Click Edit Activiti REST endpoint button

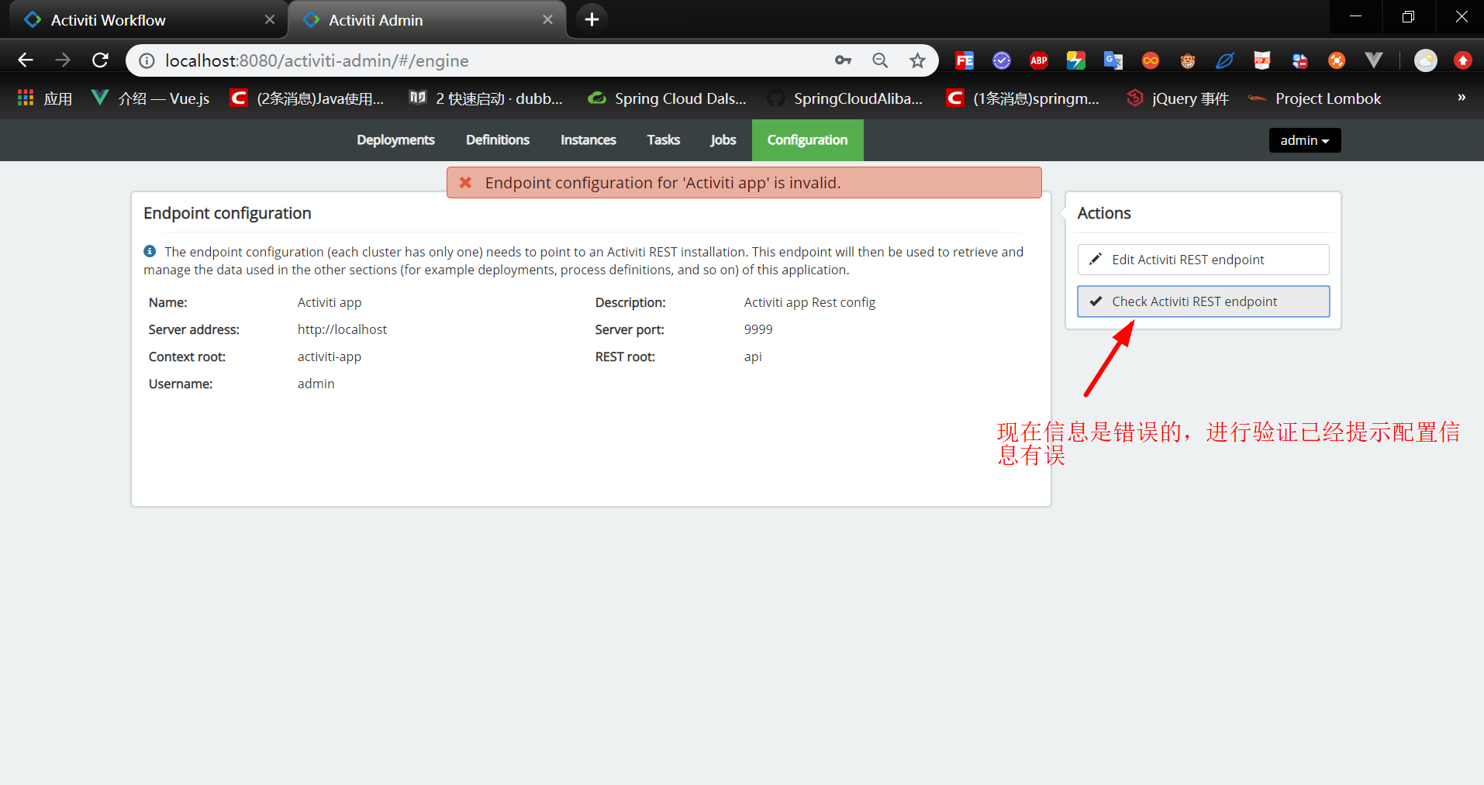(1203, 260)
